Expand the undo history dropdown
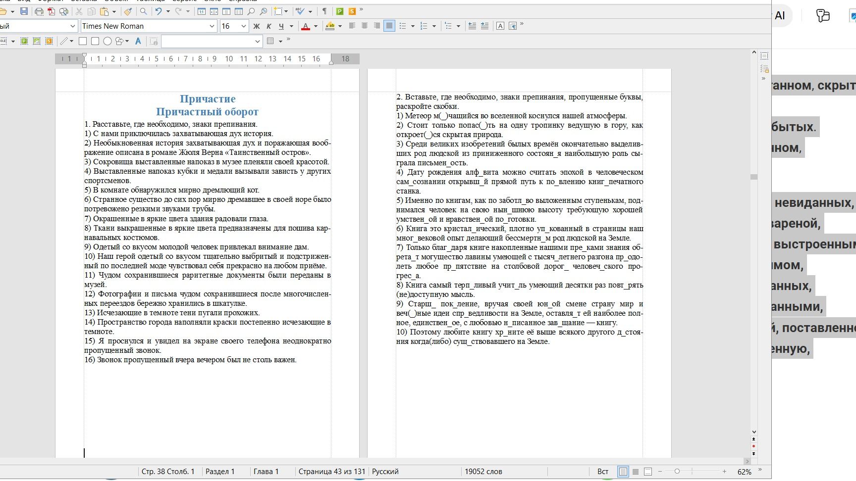The height and width of the screenshot is (481, 856). pyautogui.click(x=168, y=11)
